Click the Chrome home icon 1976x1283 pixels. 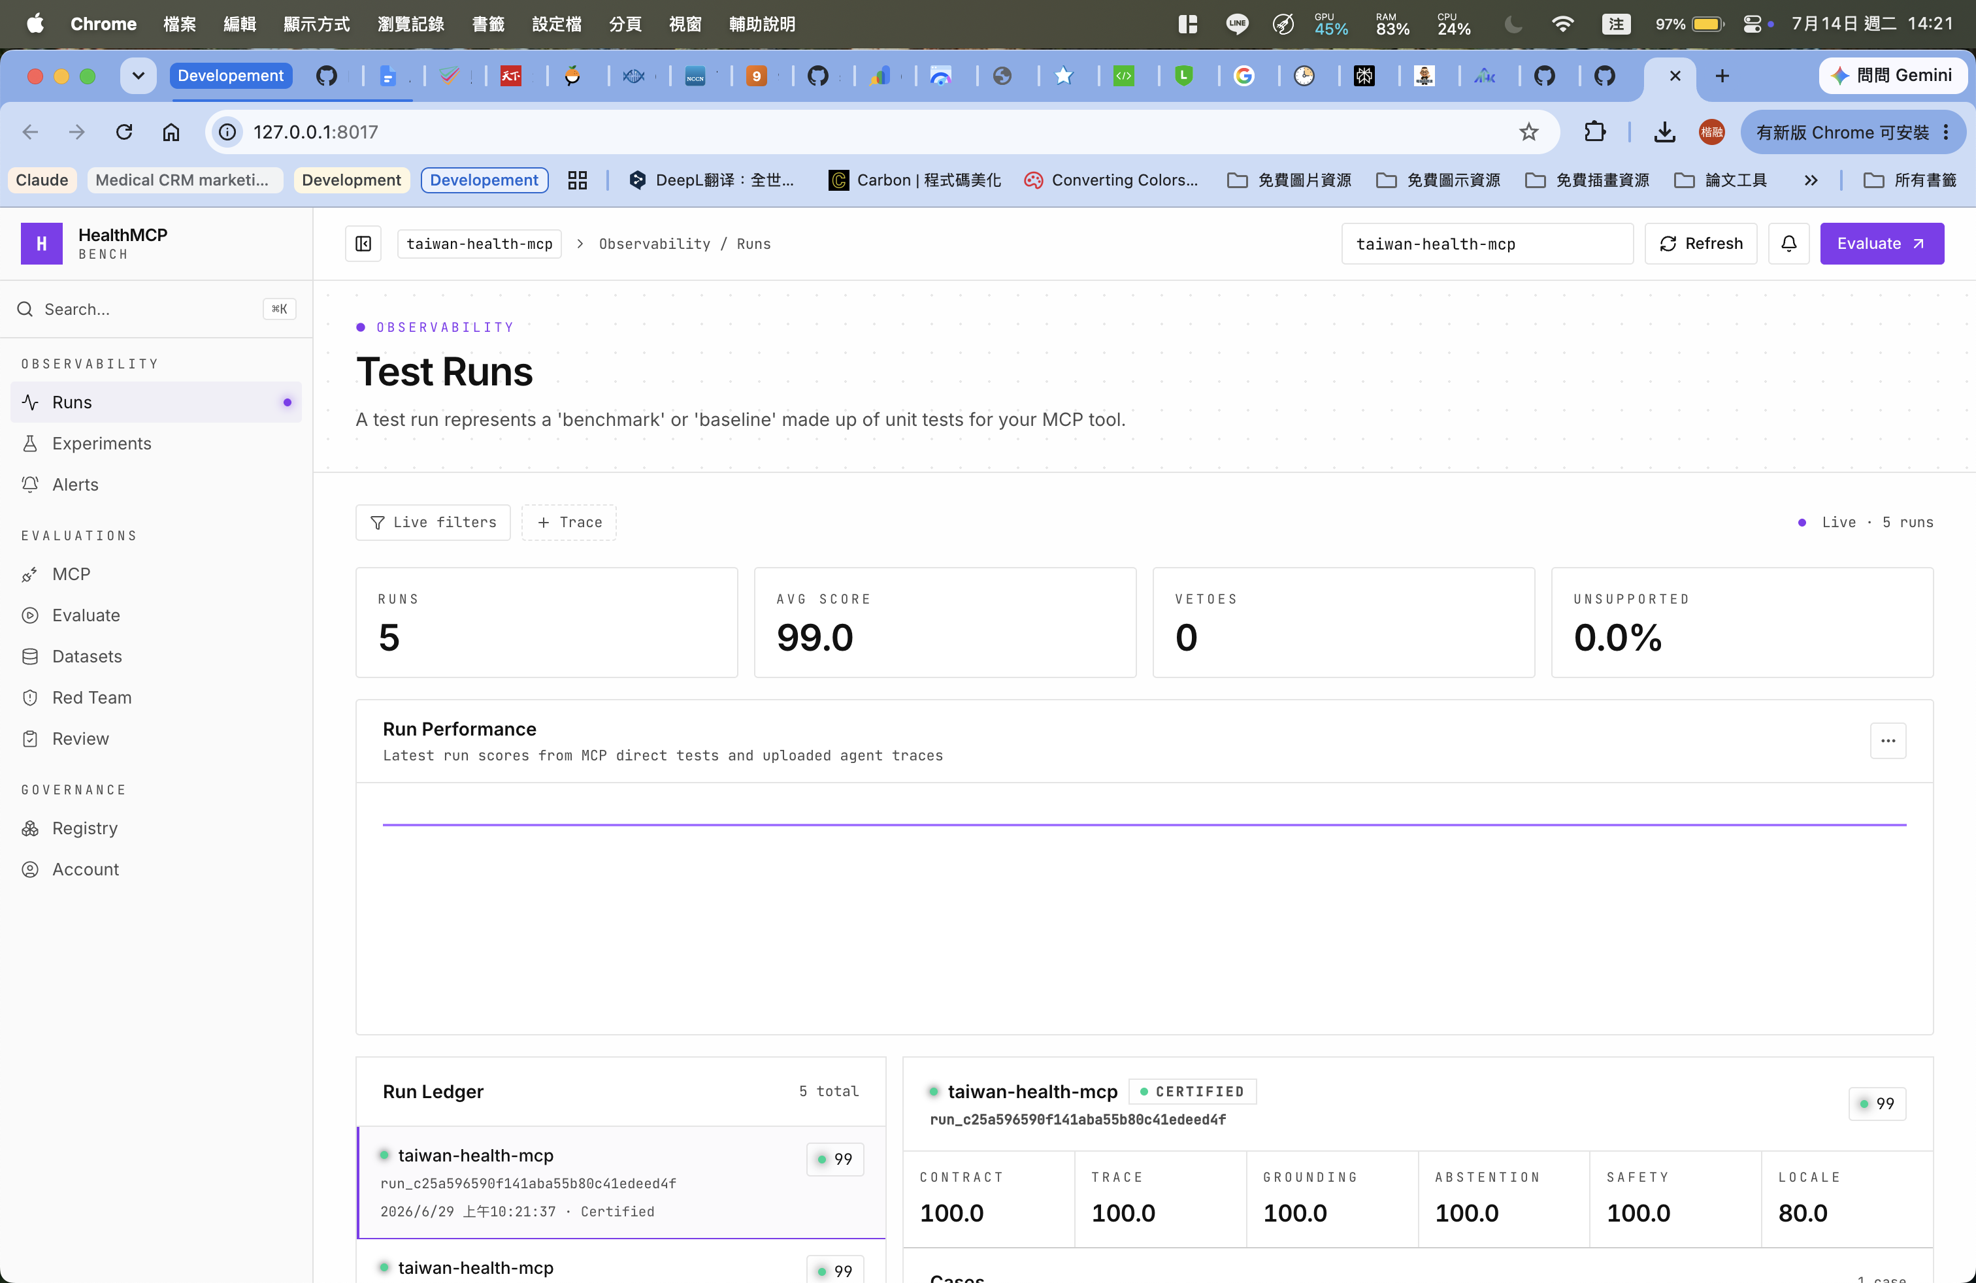click(x=171, y=132)
